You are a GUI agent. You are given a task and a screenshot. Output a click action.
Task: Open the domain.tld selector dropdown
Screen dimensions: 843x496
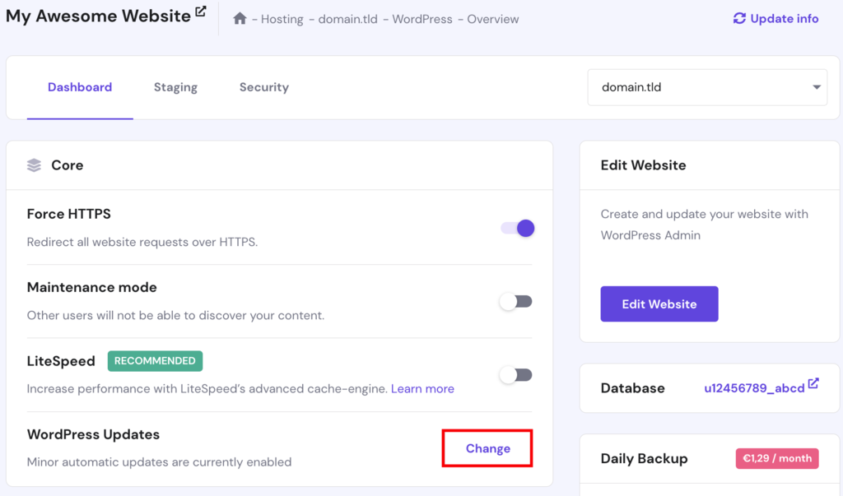point(706,86)
